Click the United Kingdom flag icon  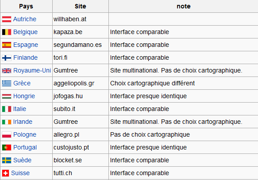7,71
